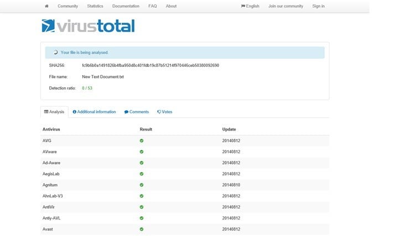Select the AVG antivirus name
420x236 pixels.
click(47, 141)
